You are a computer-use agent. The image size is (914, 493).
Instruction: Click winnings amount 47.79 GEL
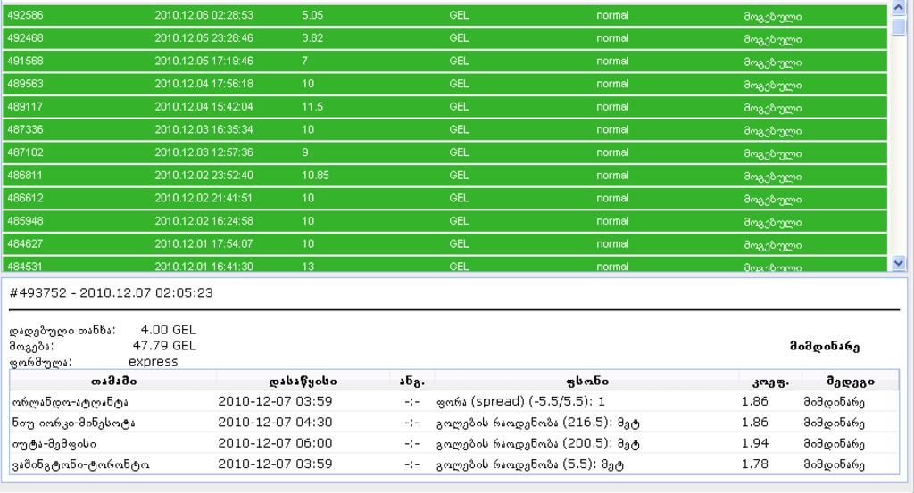[164, 346]
